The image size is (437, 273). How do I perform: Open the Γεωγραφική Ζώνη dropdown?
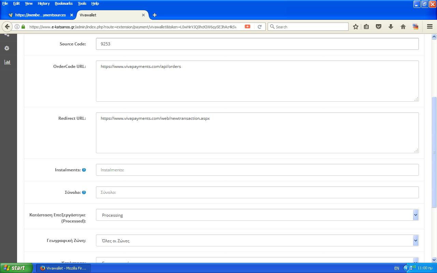(x=257, y=241)
